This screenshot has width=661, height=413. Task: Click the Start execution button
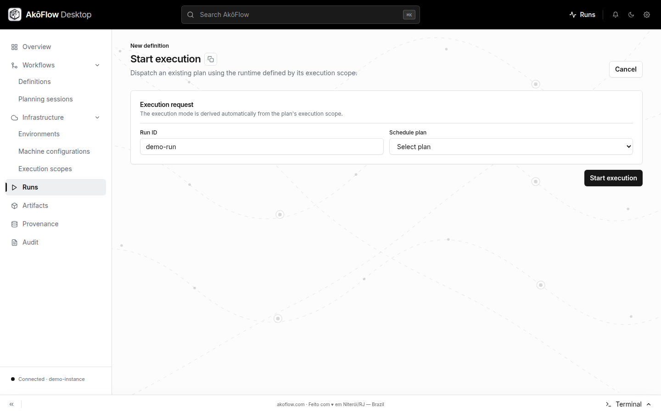613,178
